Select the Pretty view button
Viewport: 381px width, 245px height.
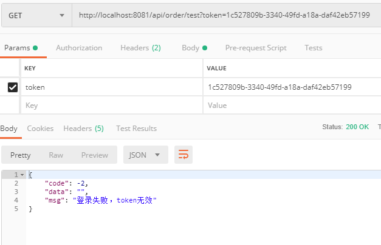coord(21,155)
